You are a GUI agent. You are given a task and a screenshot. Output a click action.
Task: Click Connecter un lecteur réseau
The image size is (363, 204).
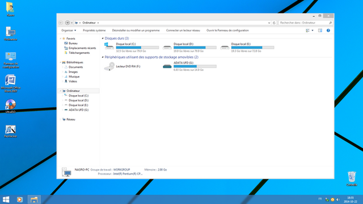click(x=183, y=31)
